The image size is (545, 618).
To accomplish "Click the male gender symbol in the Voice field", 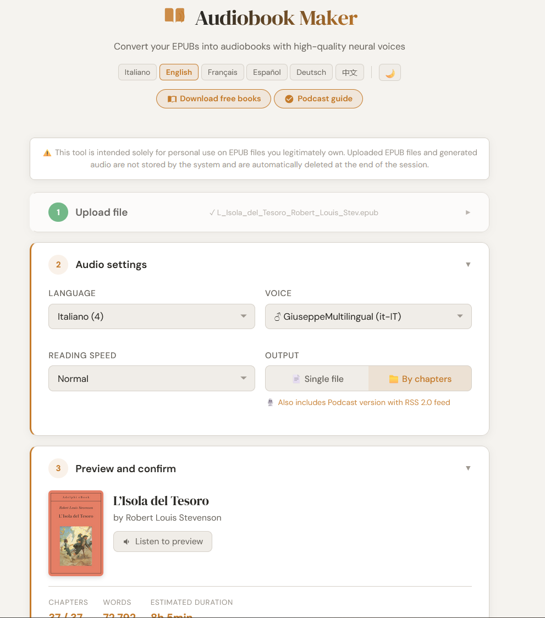I will tap(278, 316).
